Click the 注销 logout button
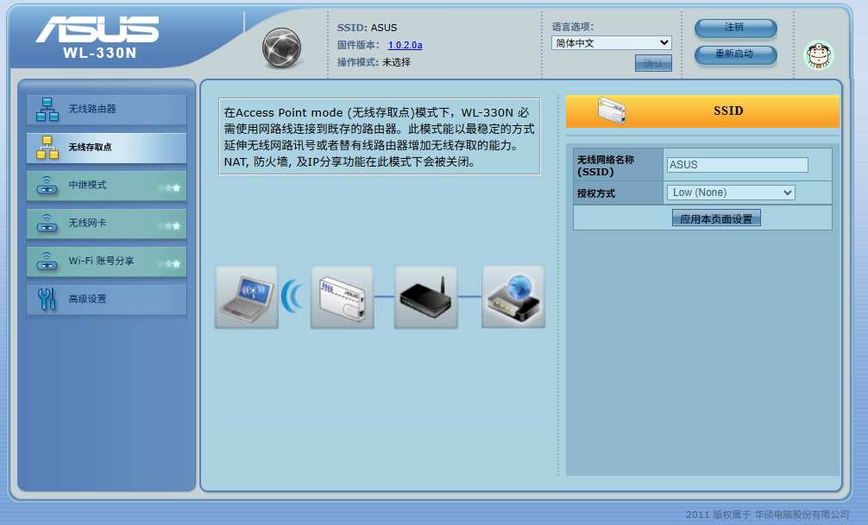This screenshot has width=868, height=525. pos(734,28)
